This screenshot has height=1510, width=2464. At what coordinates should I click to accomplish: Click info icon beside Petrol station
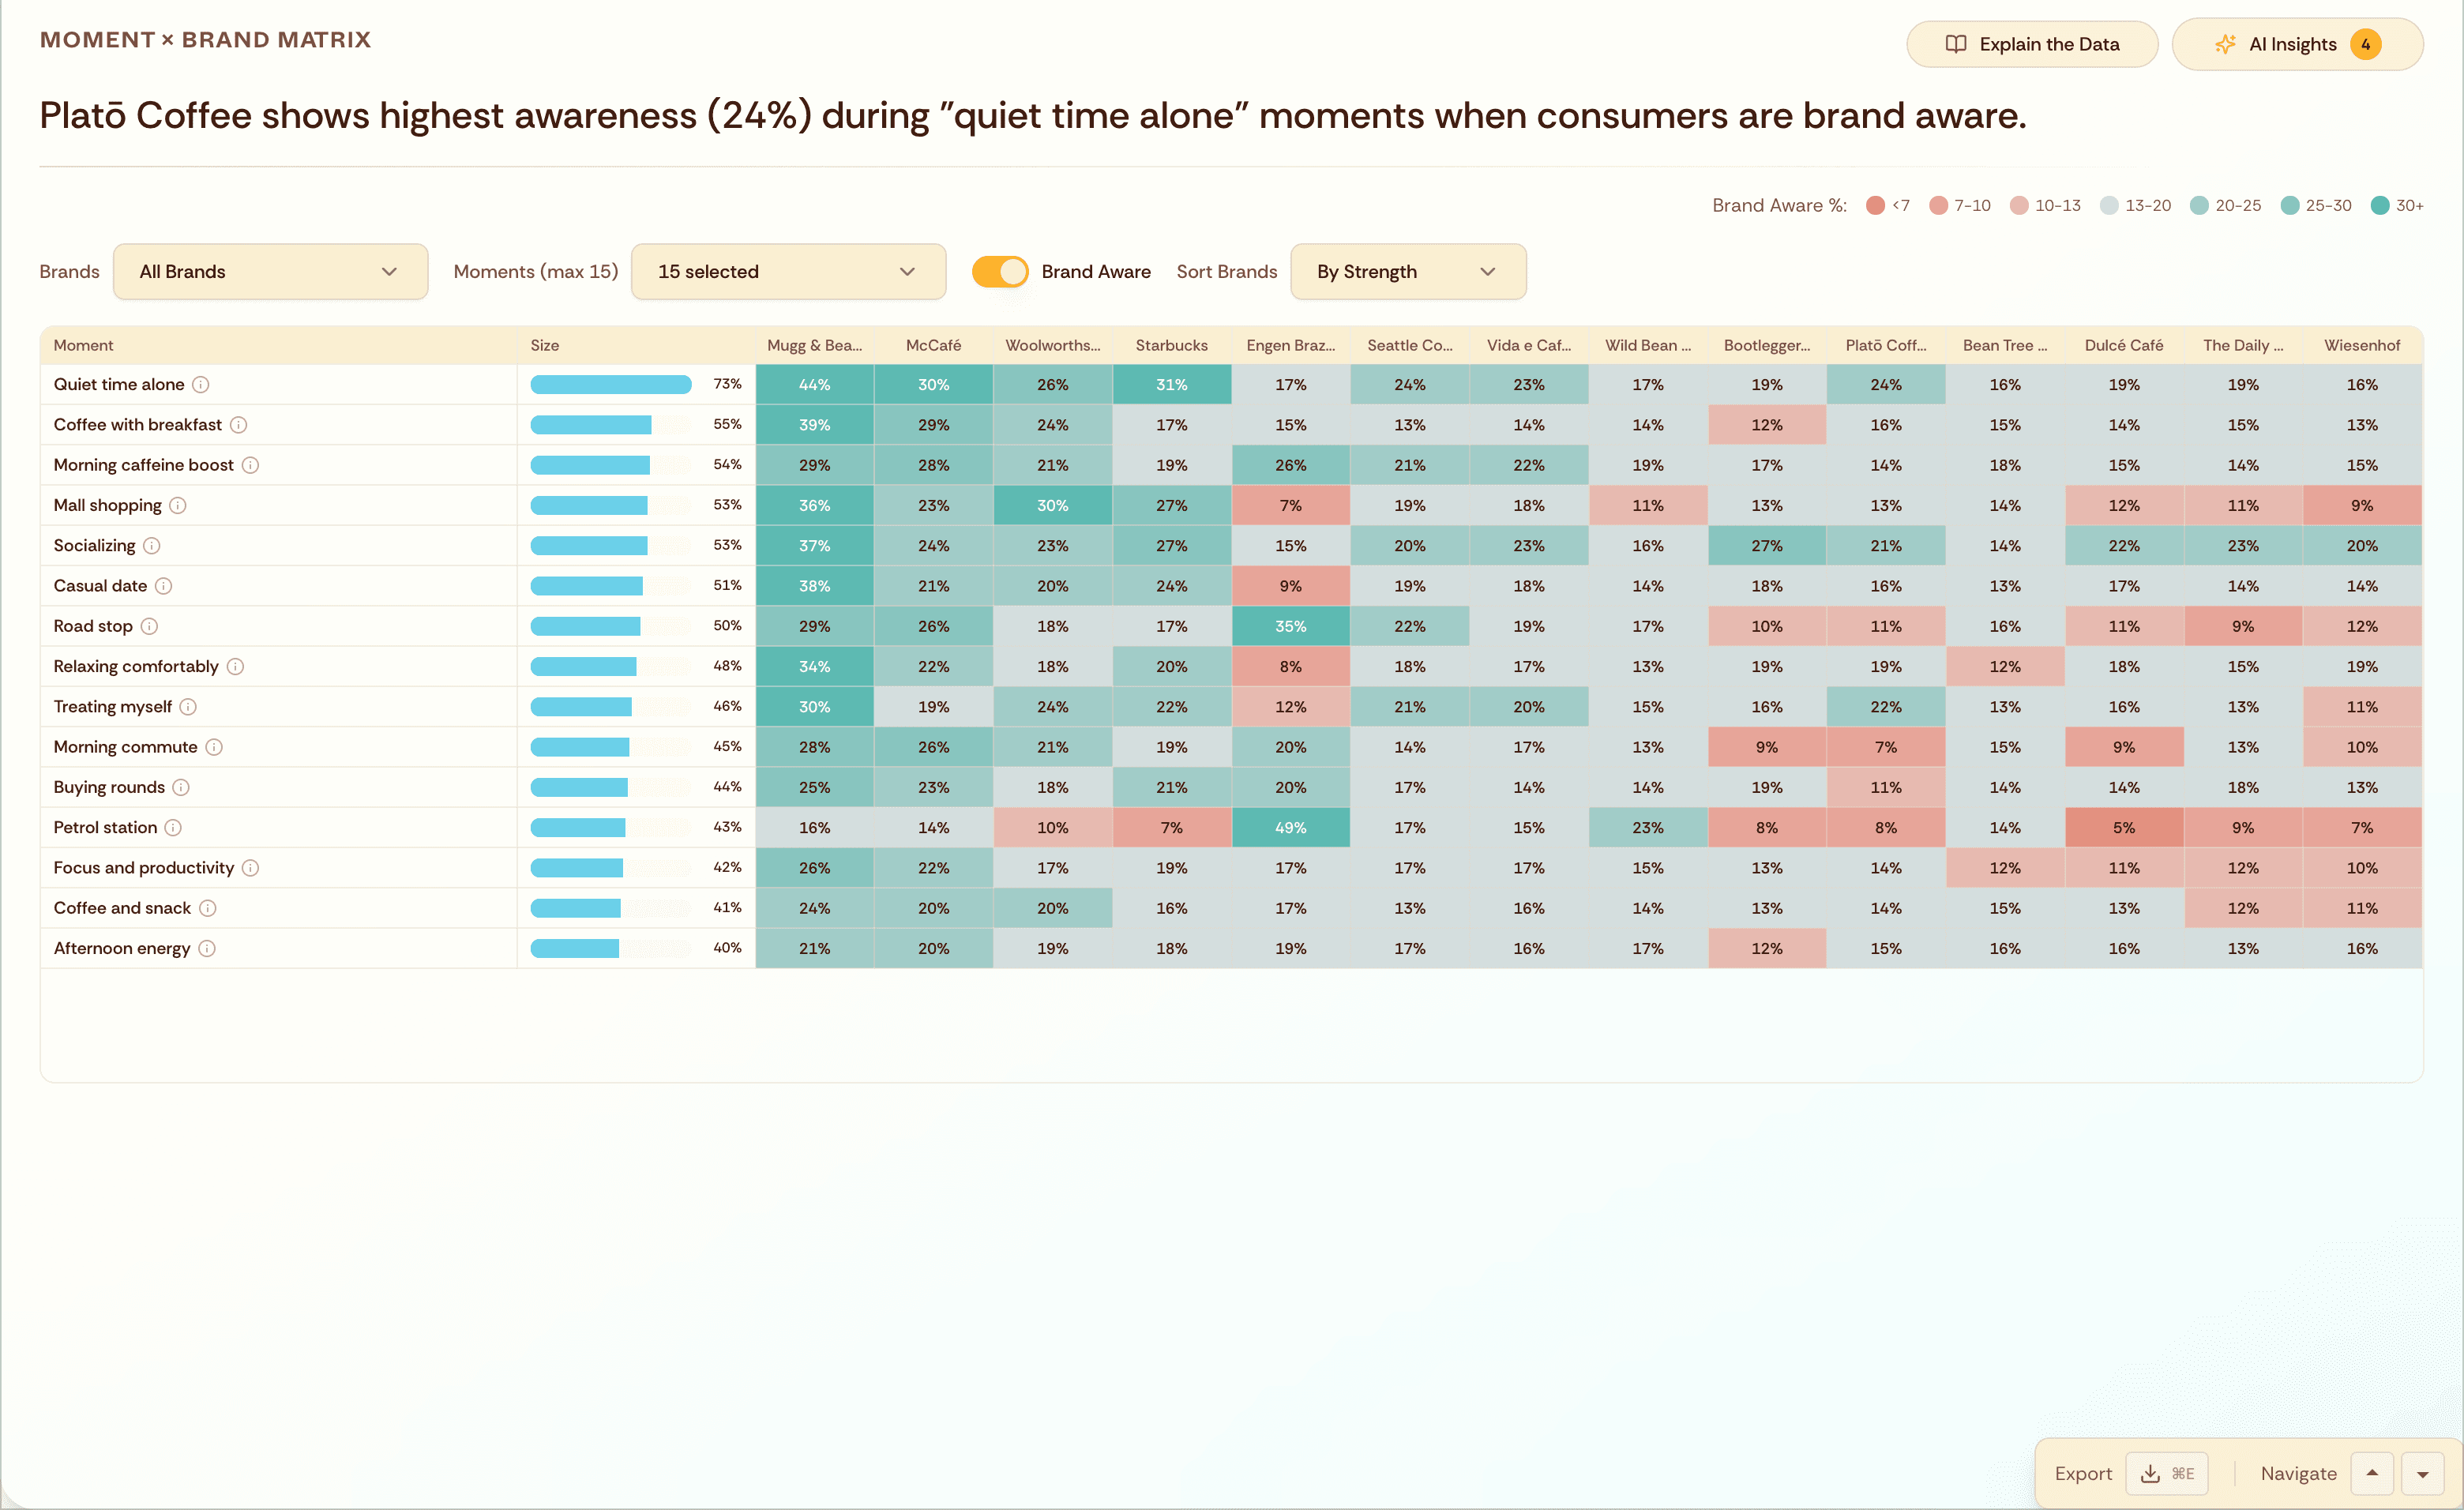[173, 828]
